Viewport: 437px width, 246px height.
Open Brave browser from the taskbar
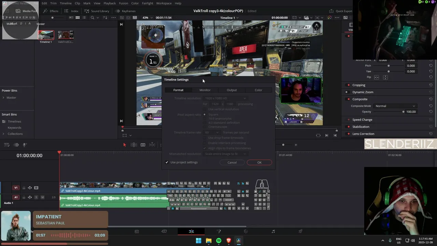click(x=228, y=241)
